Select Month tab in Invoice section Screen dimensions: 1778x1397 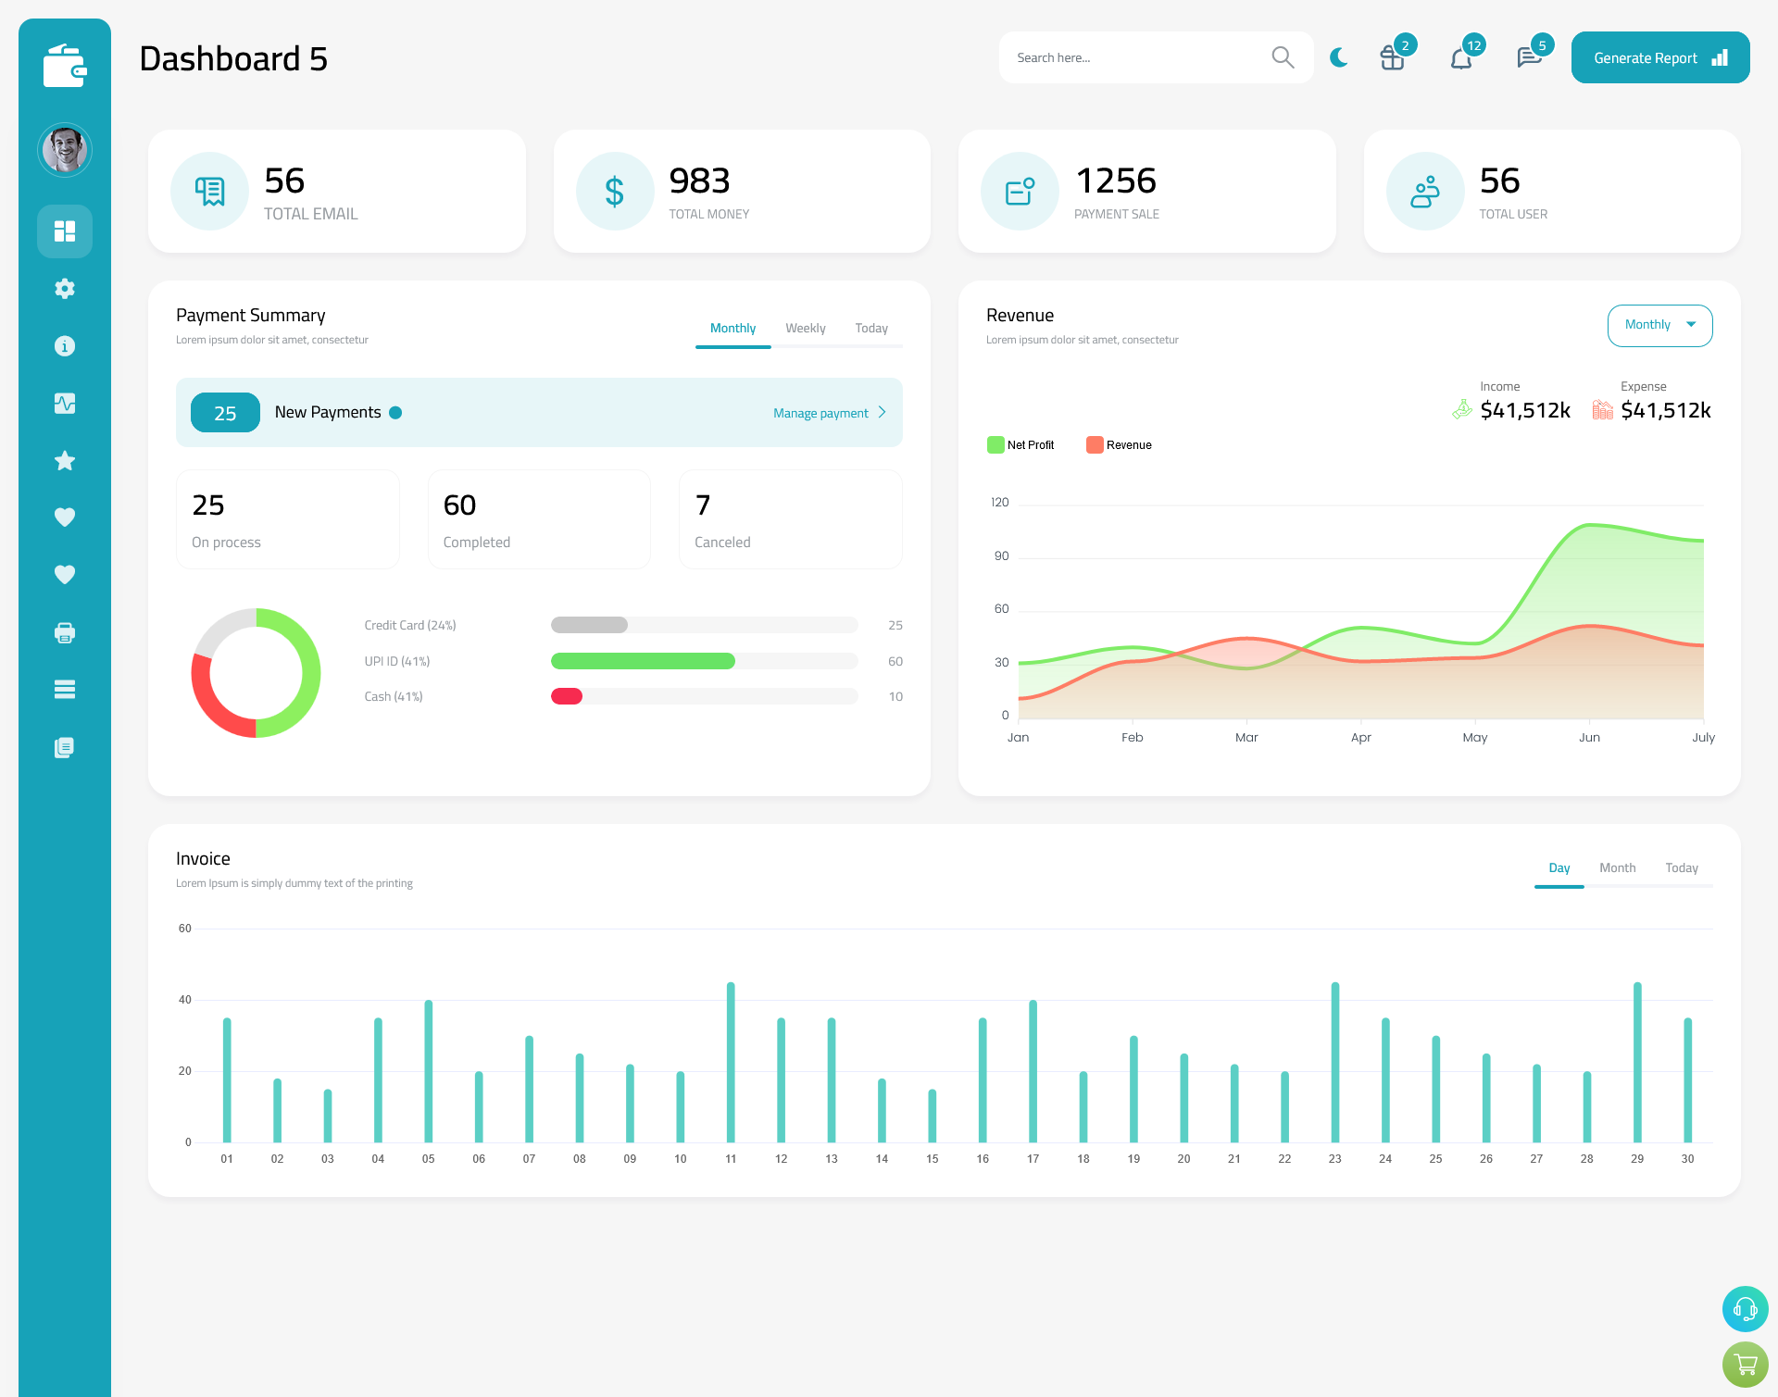click(1616, 868)
